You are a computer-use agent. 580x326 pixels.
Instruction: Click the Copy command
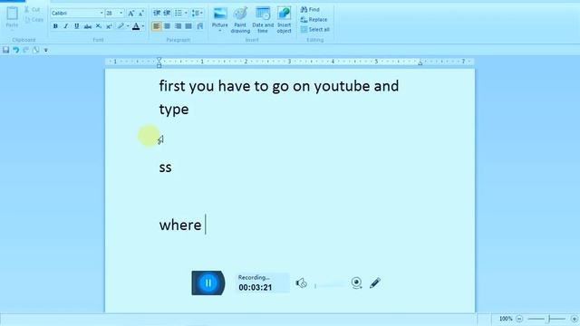click(34, 20)
